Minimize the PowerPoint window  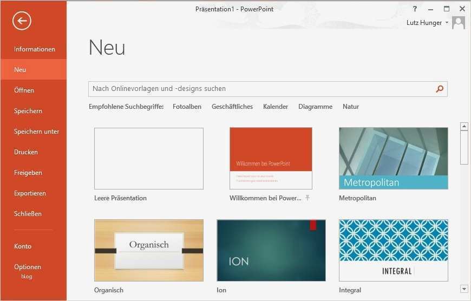point(431,9)
